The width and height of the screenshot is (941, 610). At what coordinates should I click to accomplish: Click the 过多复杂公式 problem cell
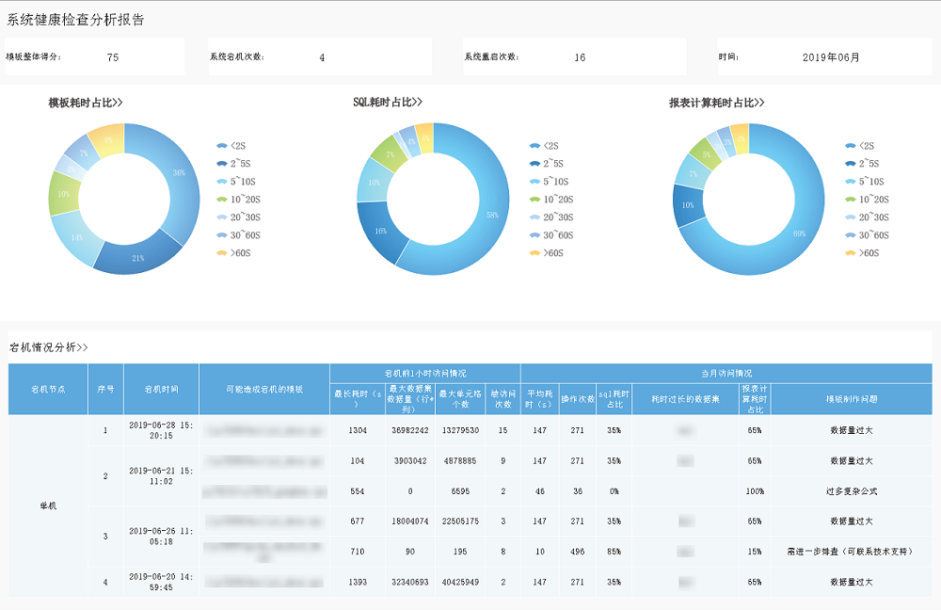(852, 491)
